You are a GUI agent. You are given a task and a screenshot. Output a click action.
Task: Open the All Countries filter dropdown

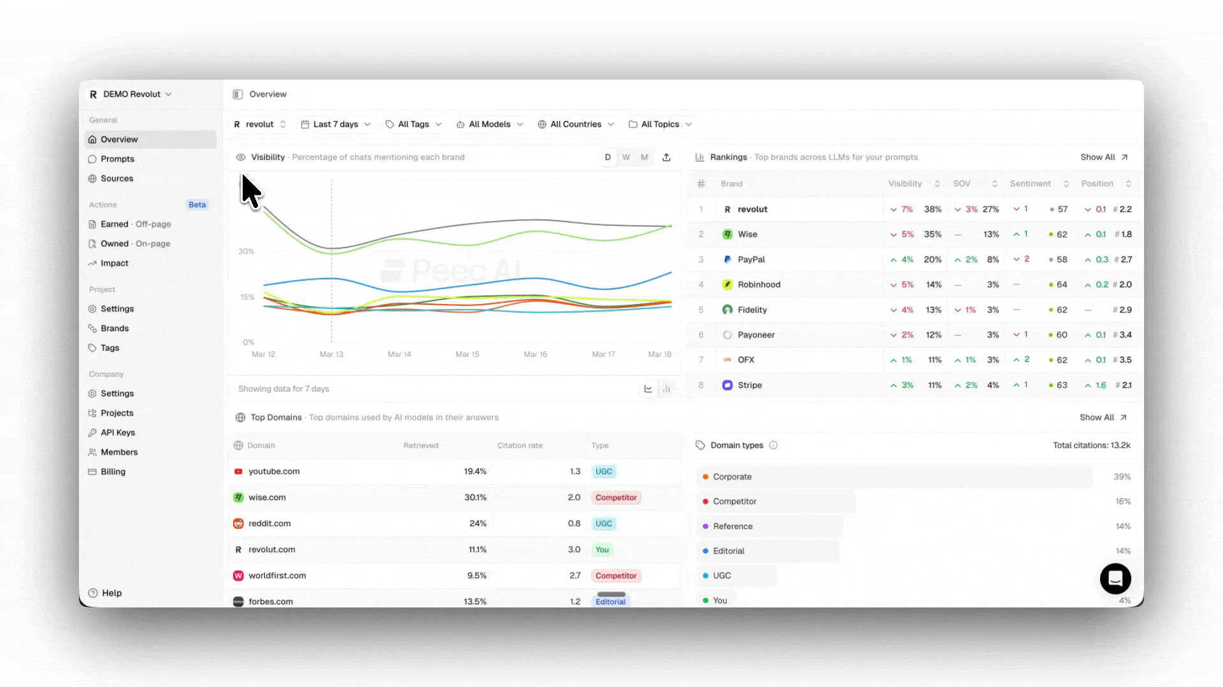coord(576,124)
